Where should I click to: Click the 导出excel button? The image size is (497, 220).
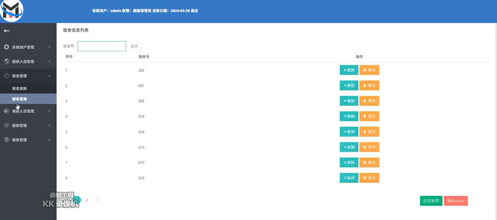tap(456, 201)
